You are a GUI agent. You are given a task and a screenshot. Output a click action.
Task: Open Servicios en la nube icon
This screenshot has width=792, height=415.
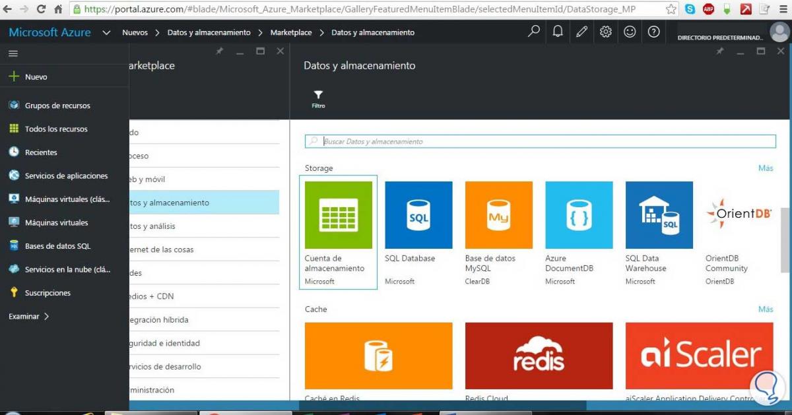[x=14, y=269]
